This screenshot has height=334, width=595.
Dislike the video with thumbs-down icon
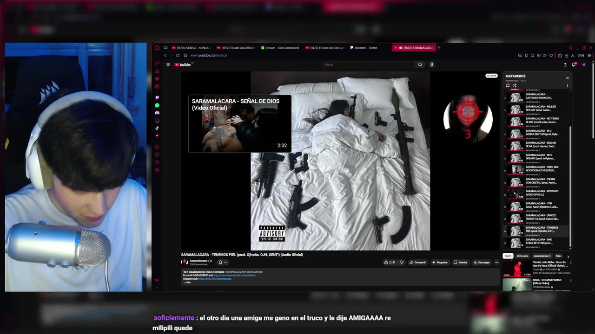point(402,262)
